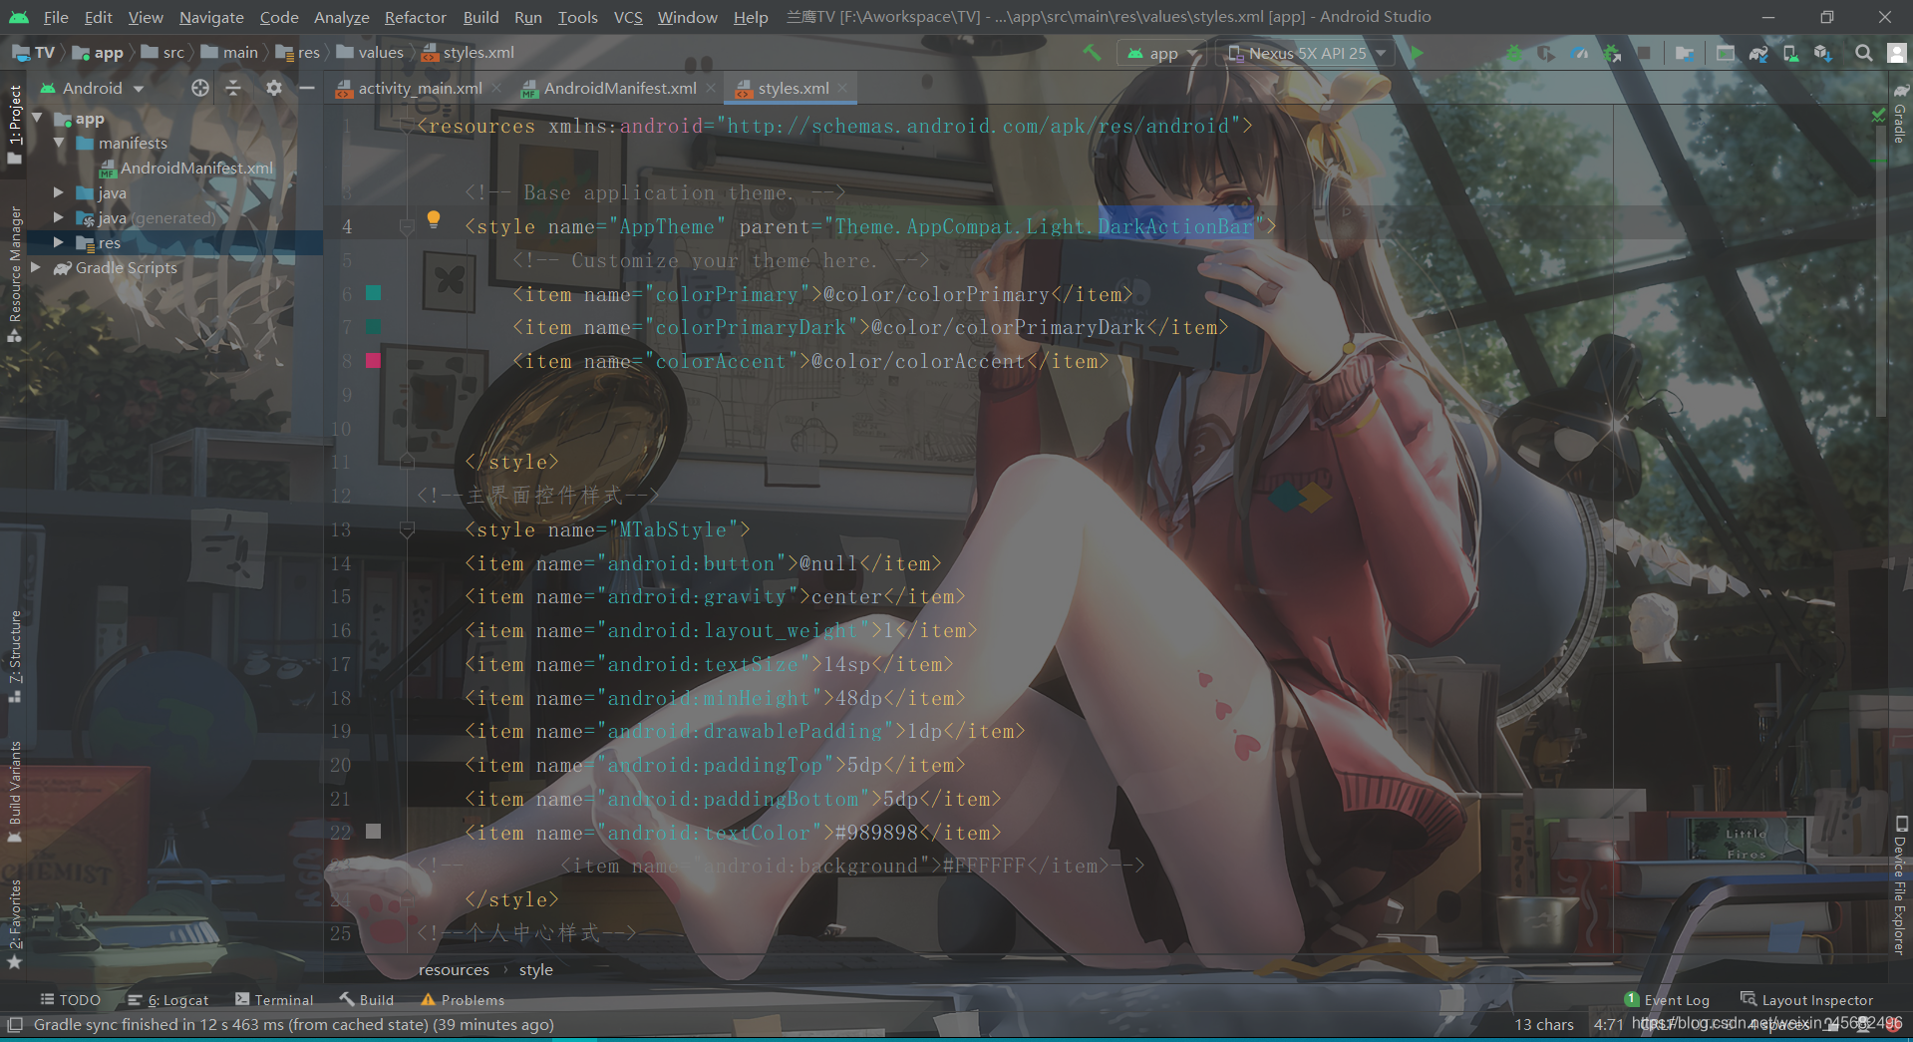
Task: Open the Device File Explorer side tab
Action: (x=1900, y=885)
